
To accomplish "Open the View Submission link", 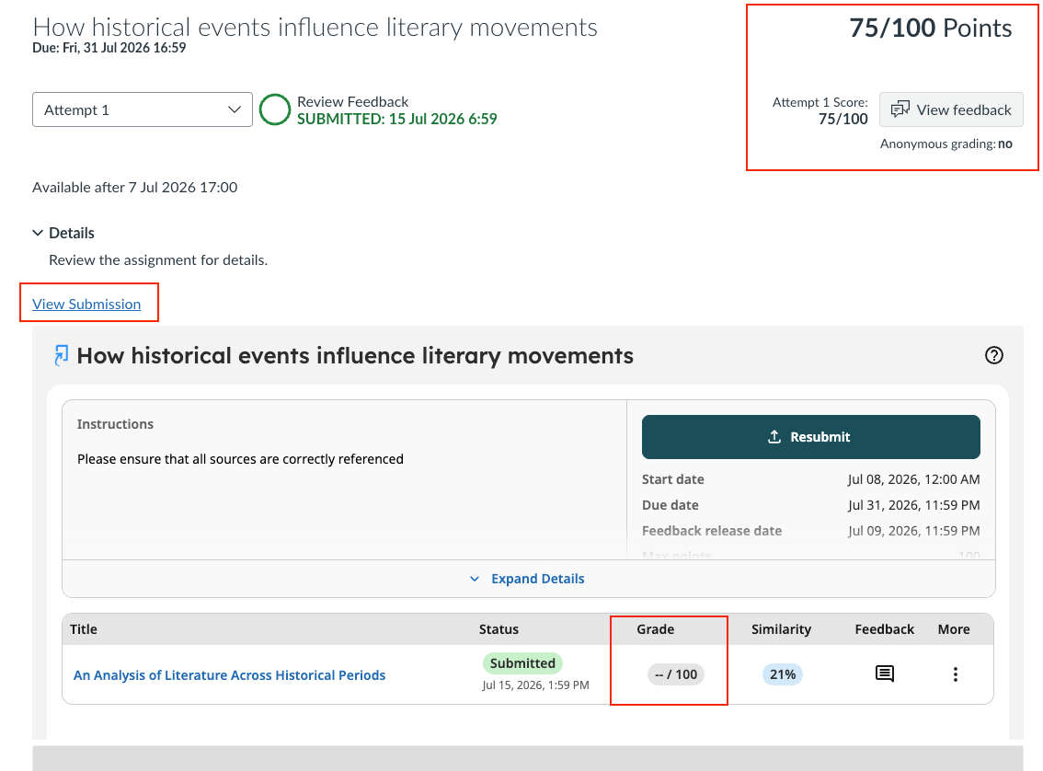I will (86, 304).
